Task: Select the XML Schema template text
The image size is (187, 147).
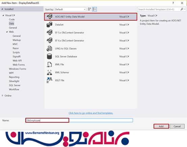Action: [x=62, y=72]
